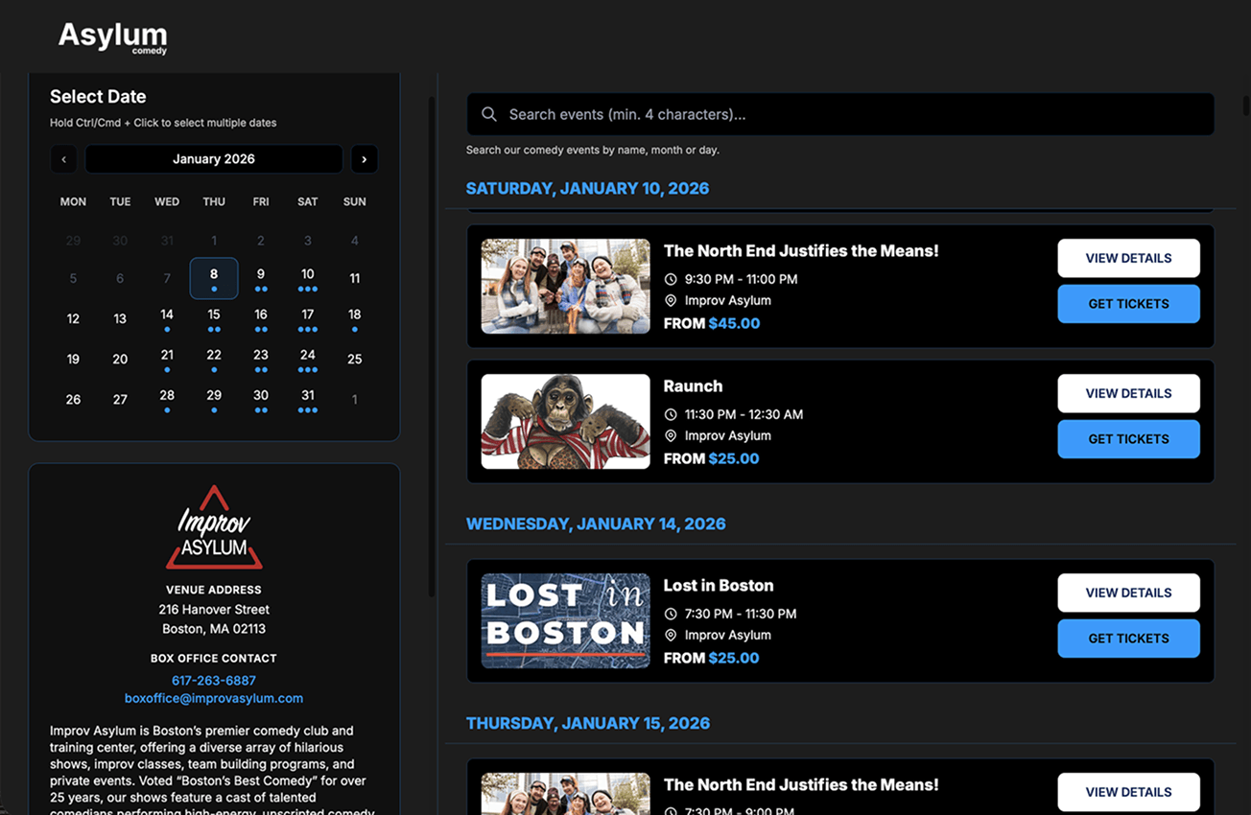Get tickets for Raunch

[x=1128, y=439]
